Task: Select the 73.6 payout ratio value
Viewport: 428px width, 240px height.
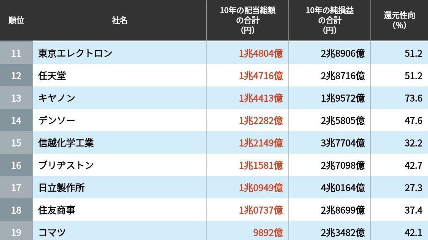Action: [413, 98]
